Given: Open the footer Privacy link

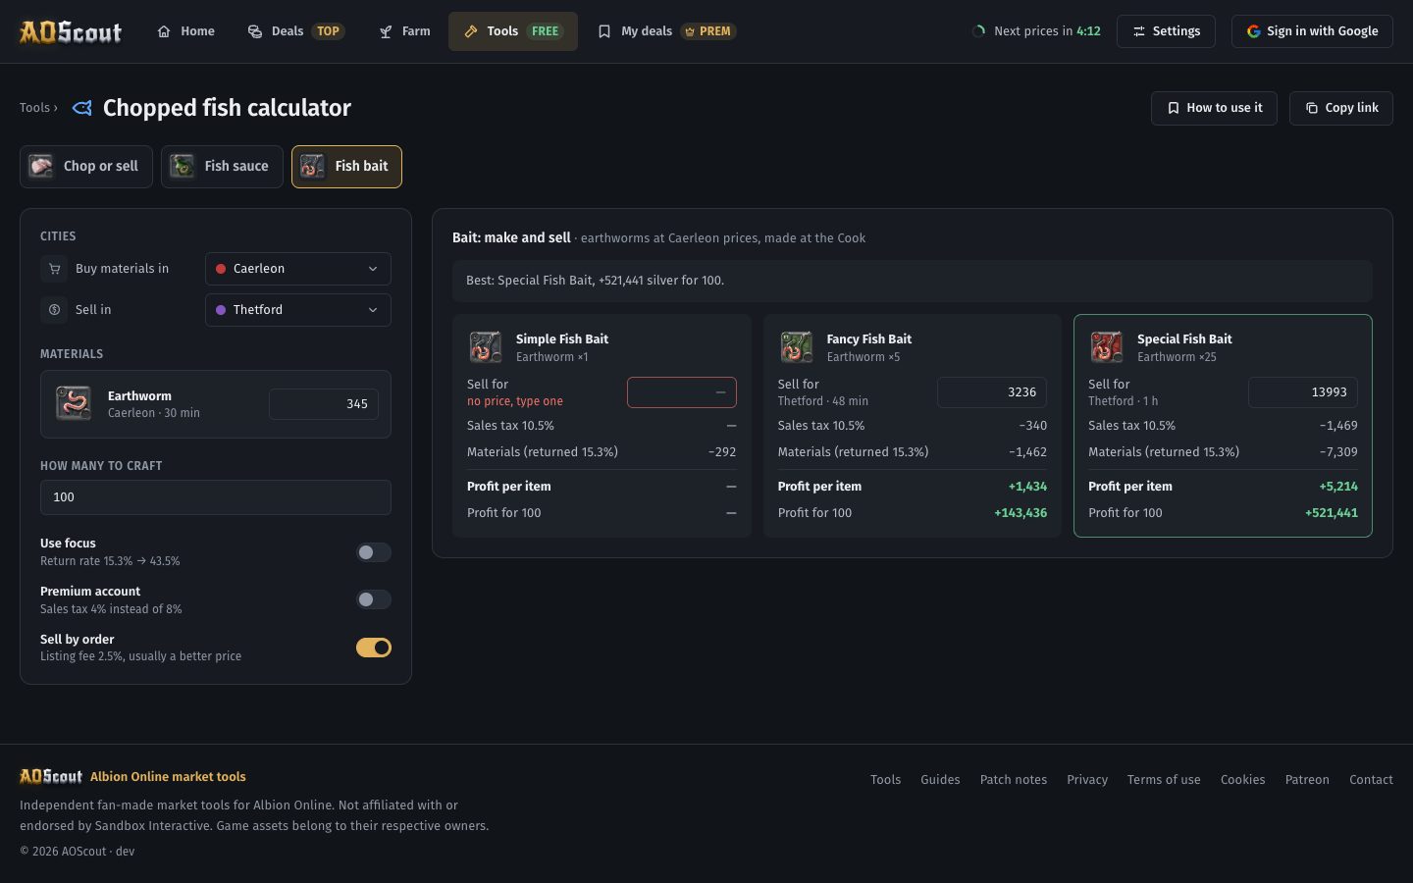Looking at the screenshot, I should pos(1087,780).
